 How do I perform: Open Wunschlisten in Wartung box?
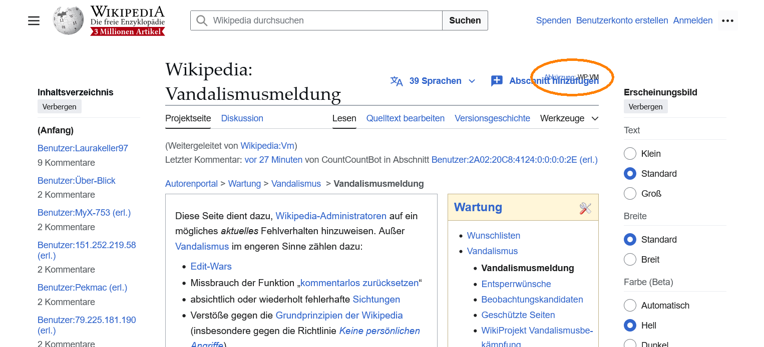(x=494, y=236)
